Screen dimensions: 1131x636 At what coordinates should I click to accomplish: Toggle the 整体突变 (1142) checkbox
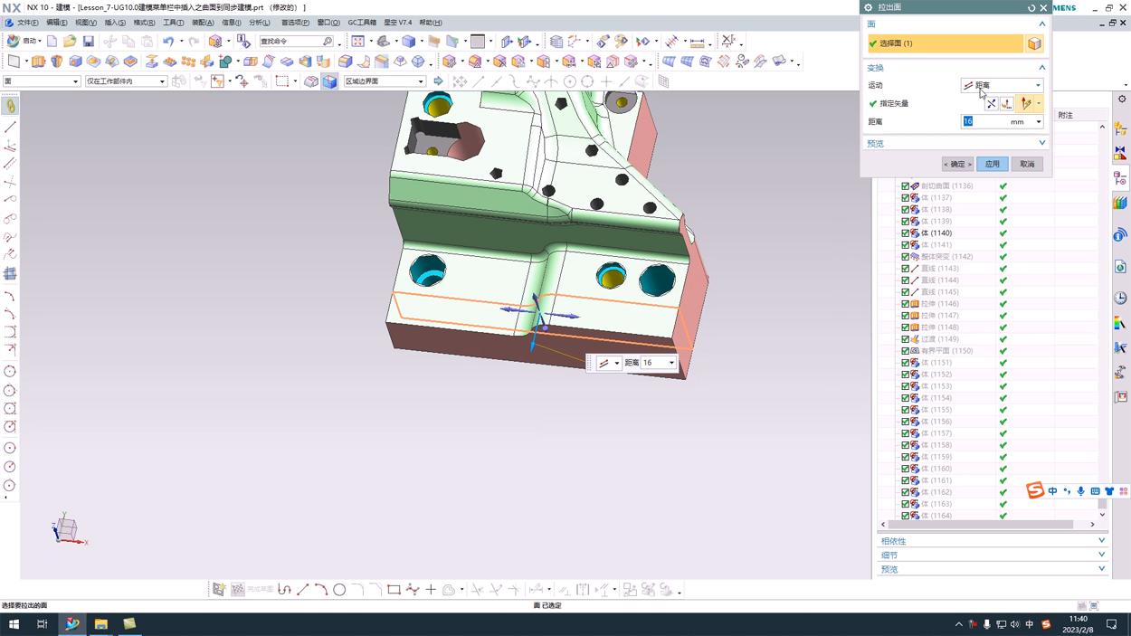pyautogui.click(x=905, y=257)
